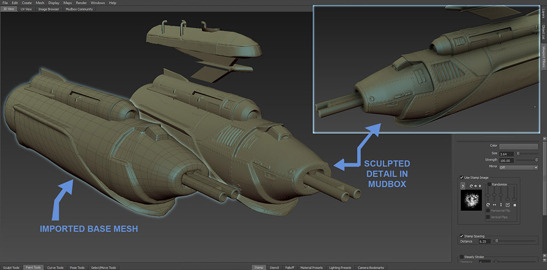Toggle the Stamp Spacing checkbox
Image resolution: width=547 pixels, height=270 pixels.
pyautogui.click(x=462, y=236)
